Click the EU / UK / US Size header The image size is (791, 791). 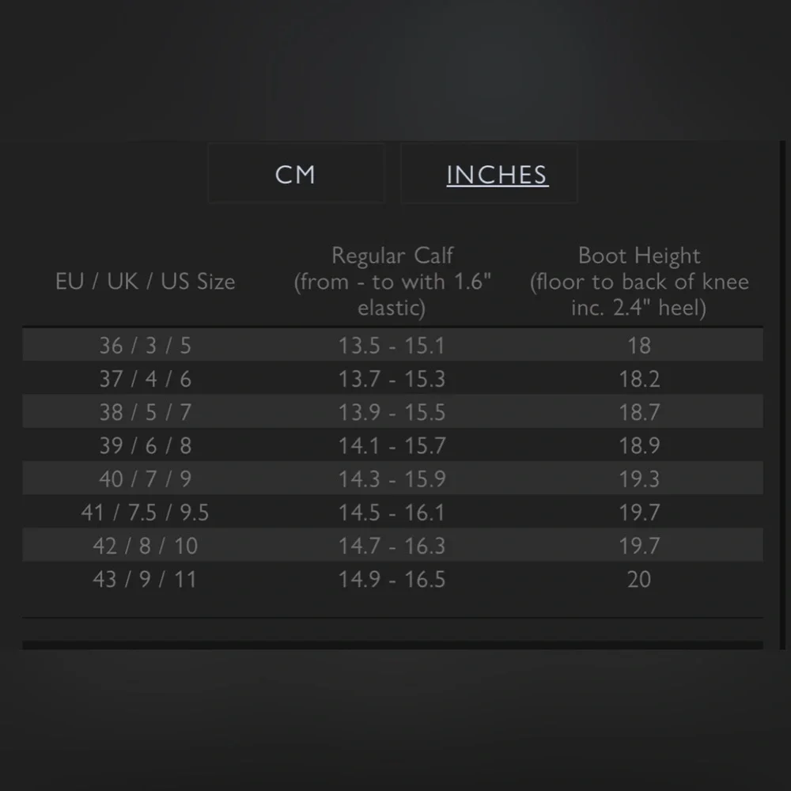(x=146, y=282)
